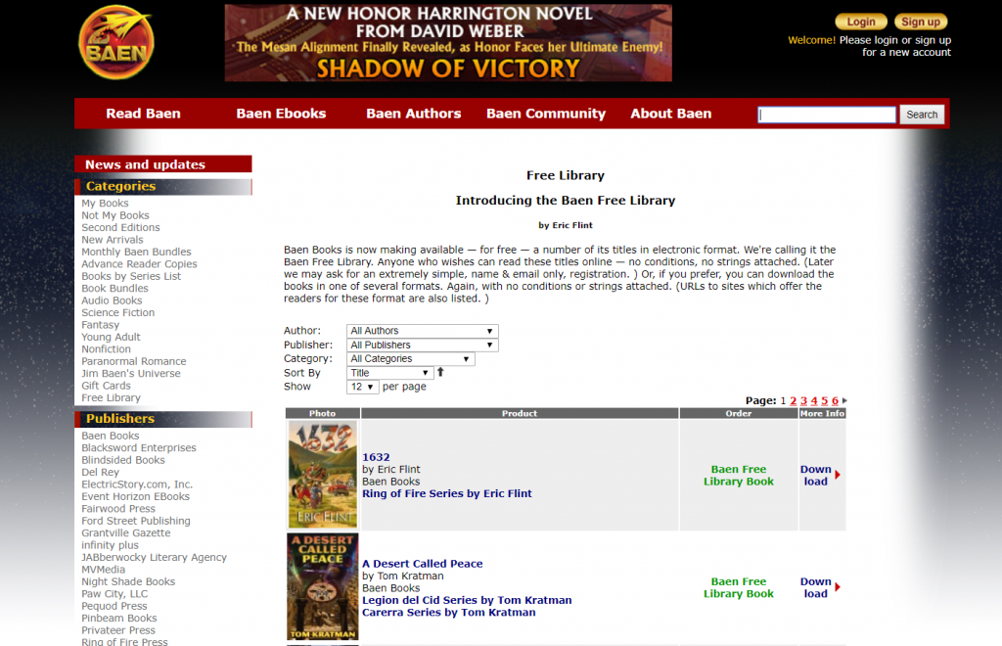
Task: Open the Shadow of Victory banner ad
Action: coord(448,43)
